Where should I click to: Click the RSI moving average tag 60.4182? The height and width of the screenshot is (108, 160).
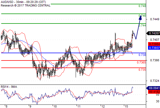[x=154, y=92]
